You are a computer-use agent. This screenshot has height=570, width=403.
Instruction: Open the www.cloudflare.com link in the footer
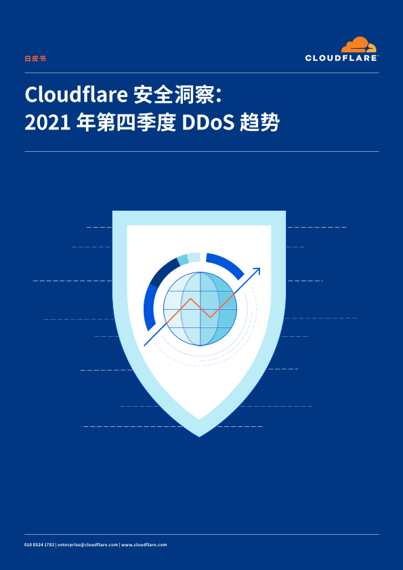[x=144, y=544]
